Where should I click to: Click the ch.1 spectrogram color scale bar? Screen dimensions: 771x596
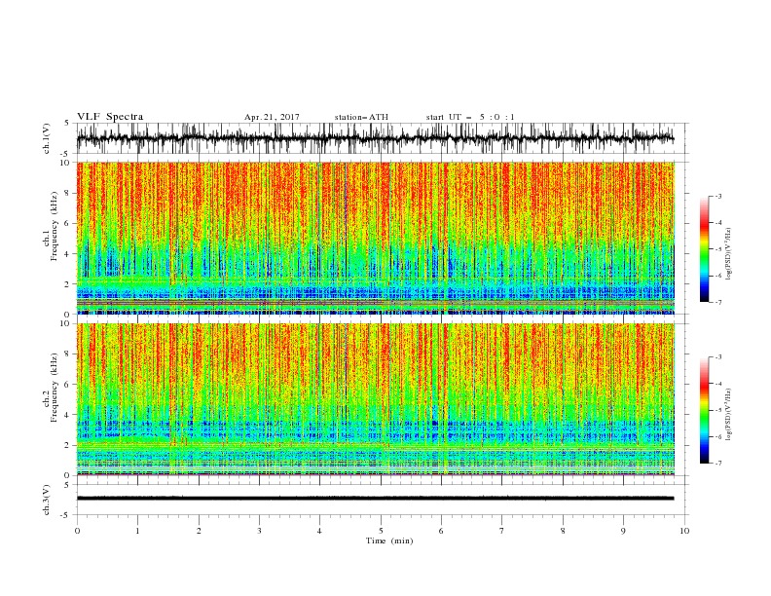[704, 249]
